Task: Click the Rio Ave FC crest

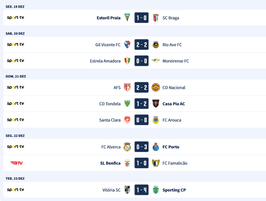Action: [155, 45]
